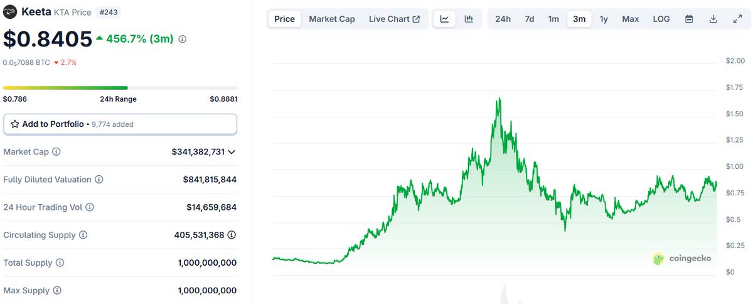Set chart range to 3m

click(579, 19)
